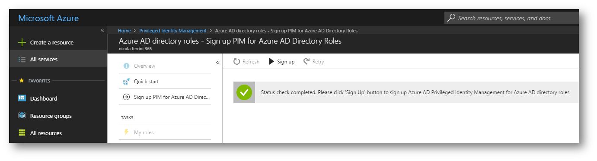Click the blade title Azure AD directory roles
The image size is (597, 161).
point(230,41)
